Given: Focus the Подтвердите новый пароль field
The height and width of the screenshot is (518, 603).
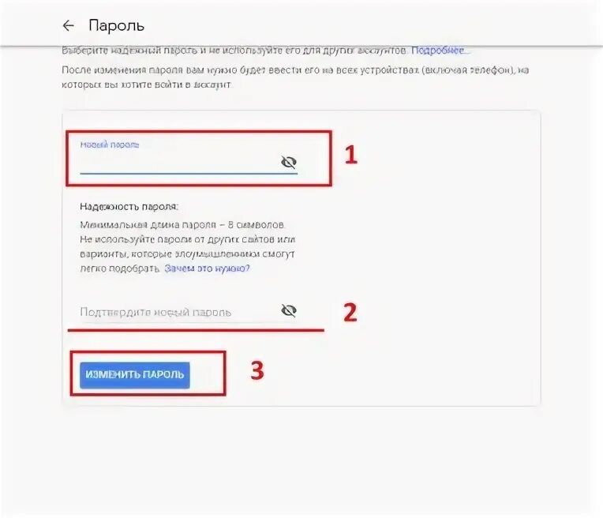Looking at the screenshot, I should tap(179, 312).
